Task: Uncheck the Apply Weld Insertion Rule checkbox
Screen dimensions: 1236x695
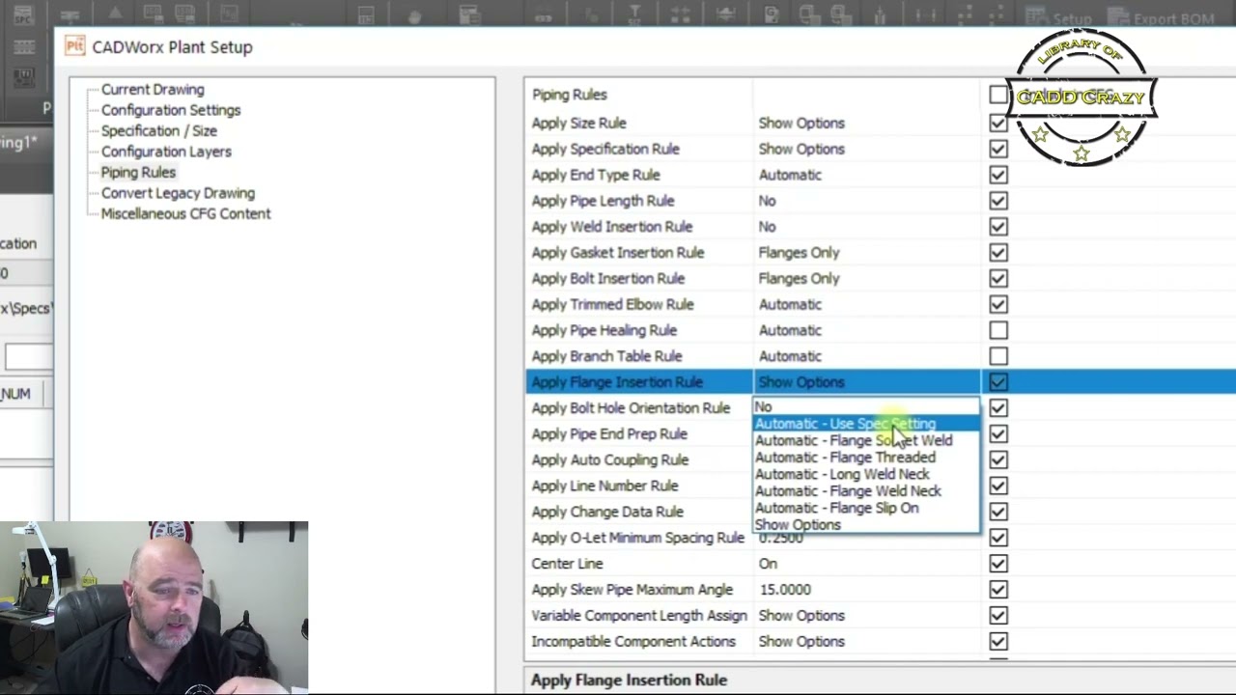Action: point(998,227)
